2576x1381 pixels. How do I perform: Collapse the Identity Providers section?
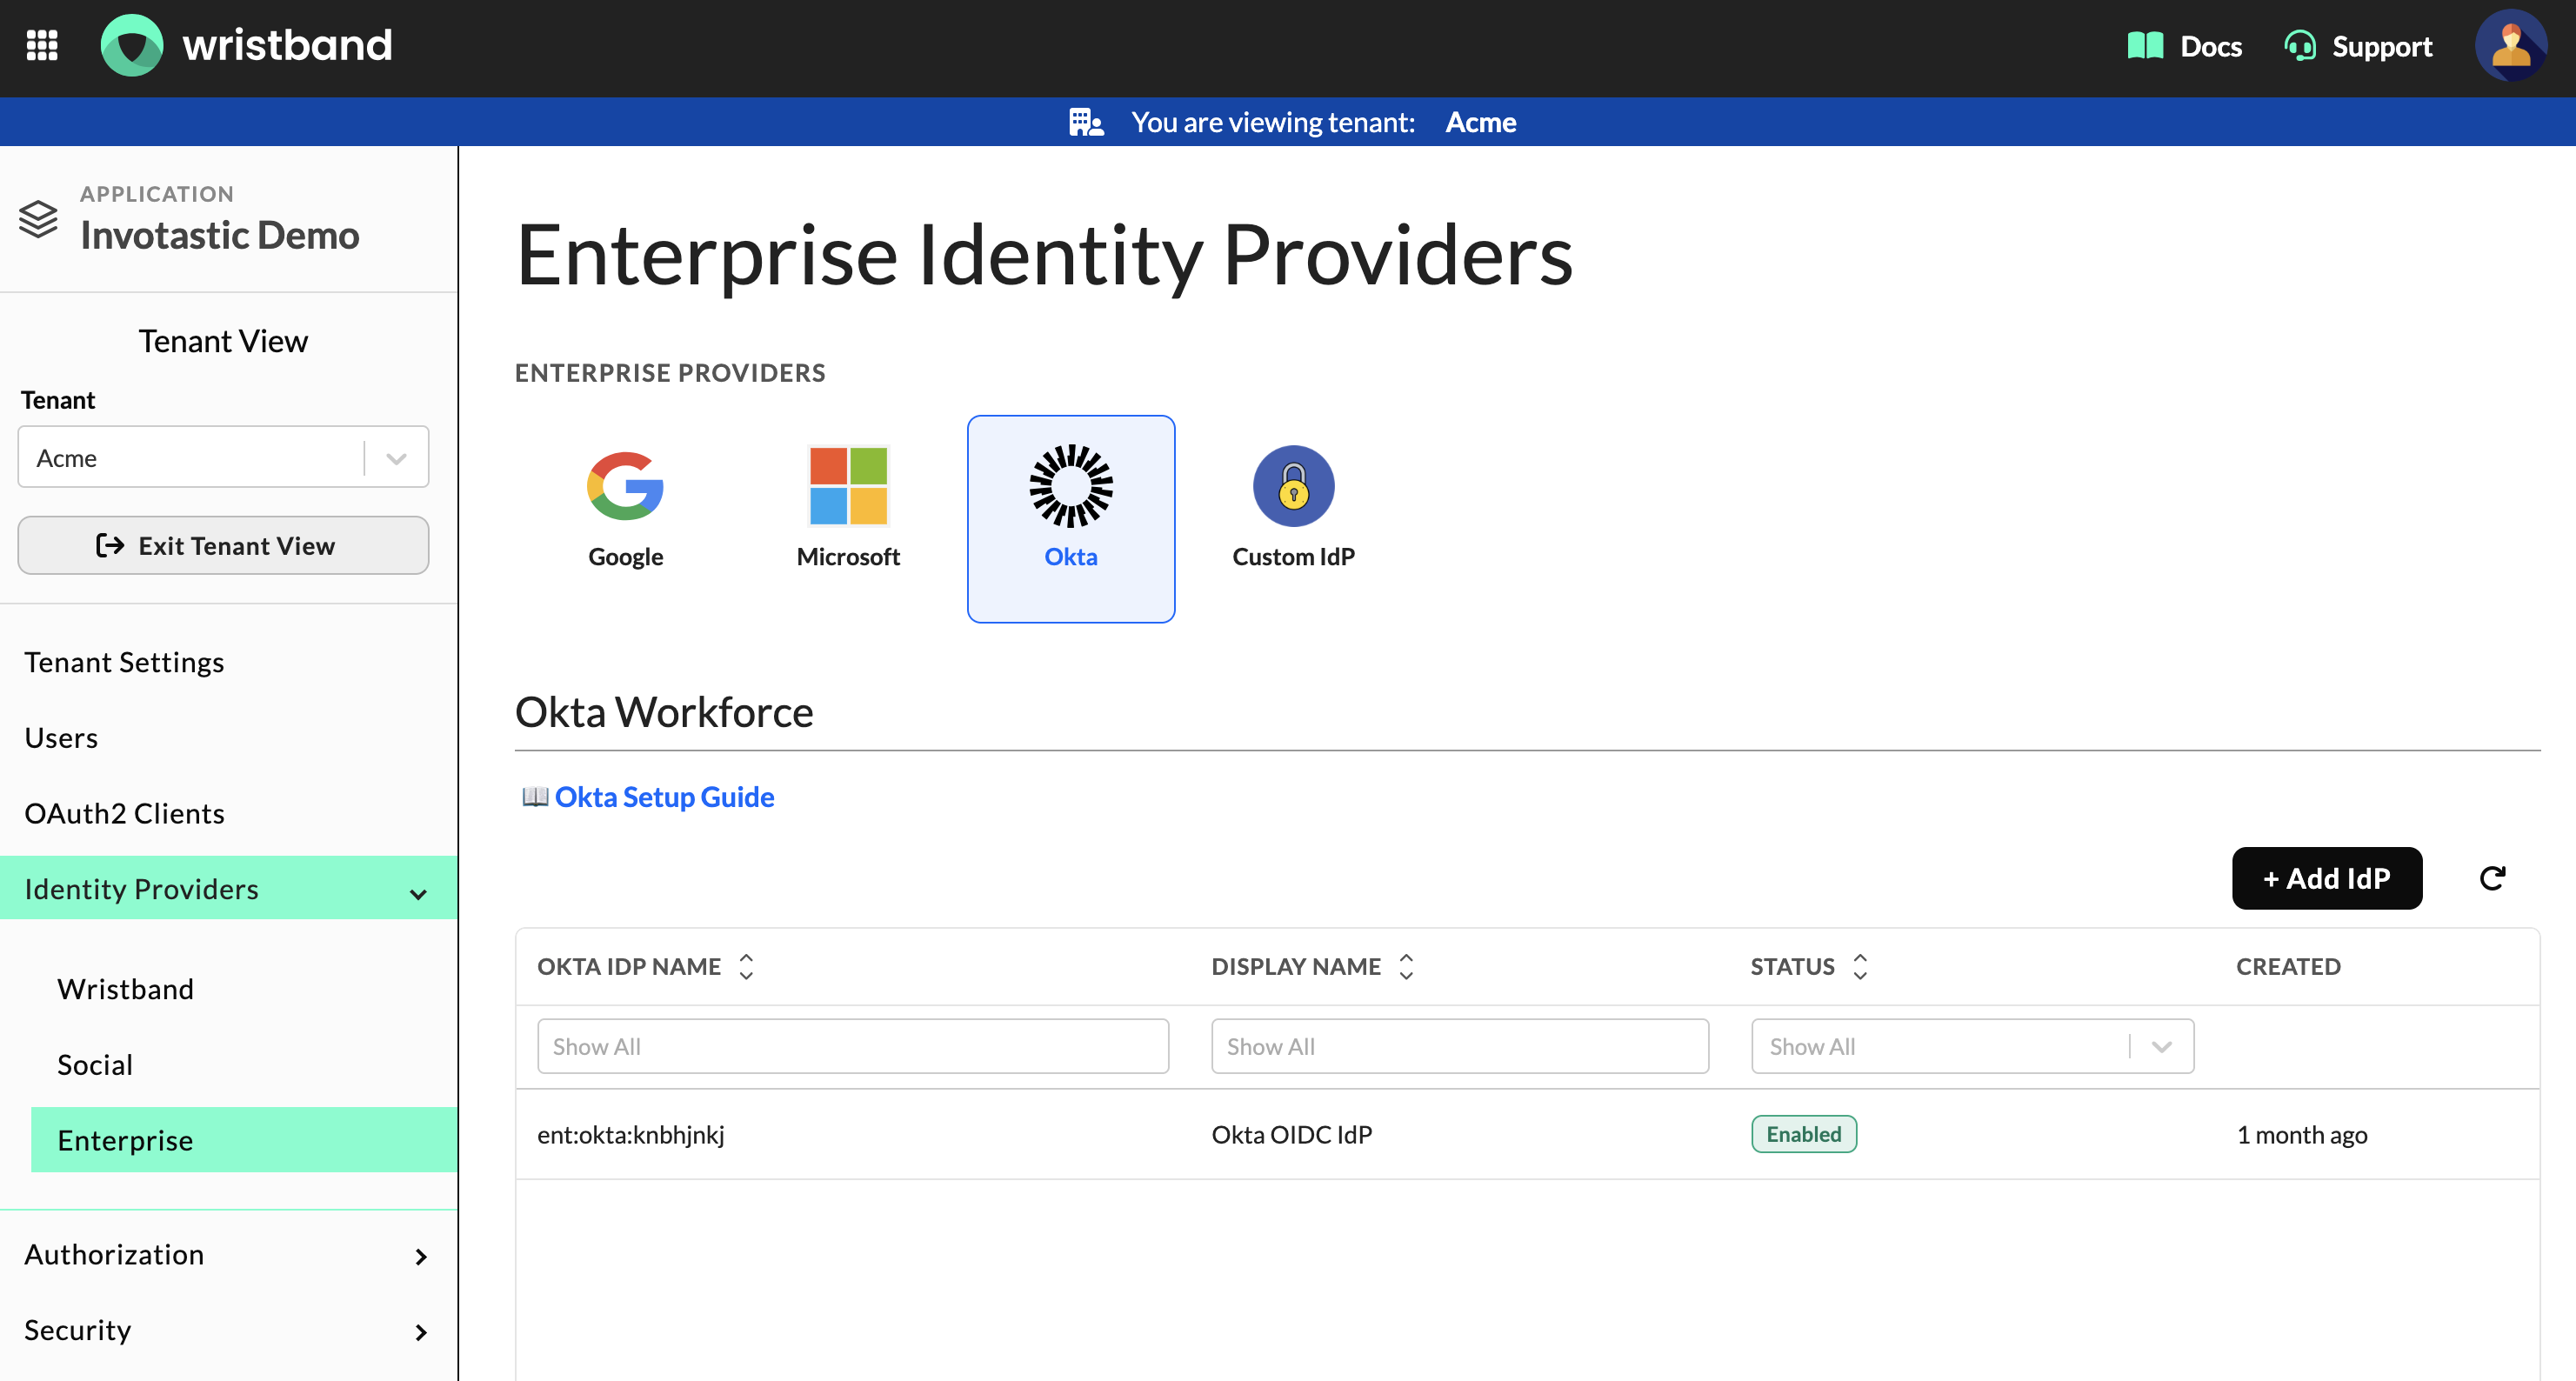tap(228, 888)
